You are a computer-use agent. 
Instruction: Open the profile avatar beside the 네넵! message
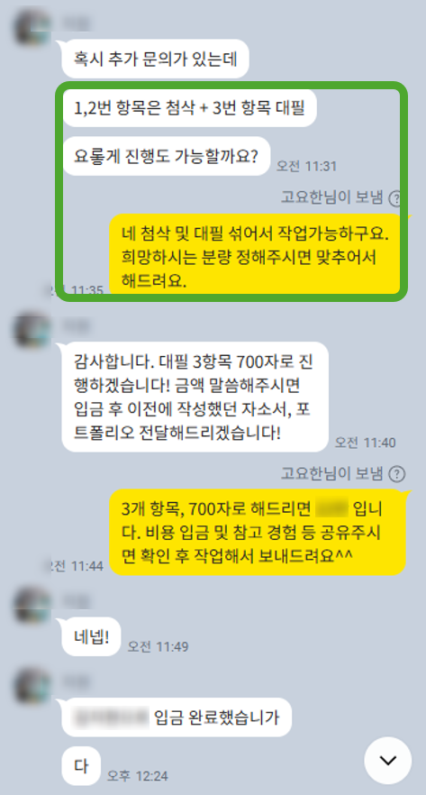pos(33,606)
